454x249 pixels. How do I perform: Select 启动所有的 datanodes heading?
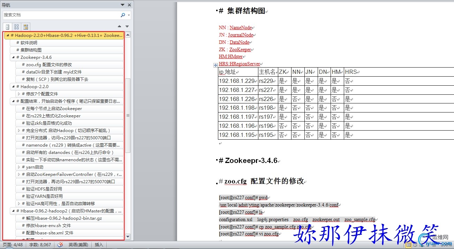coord(69,152)
